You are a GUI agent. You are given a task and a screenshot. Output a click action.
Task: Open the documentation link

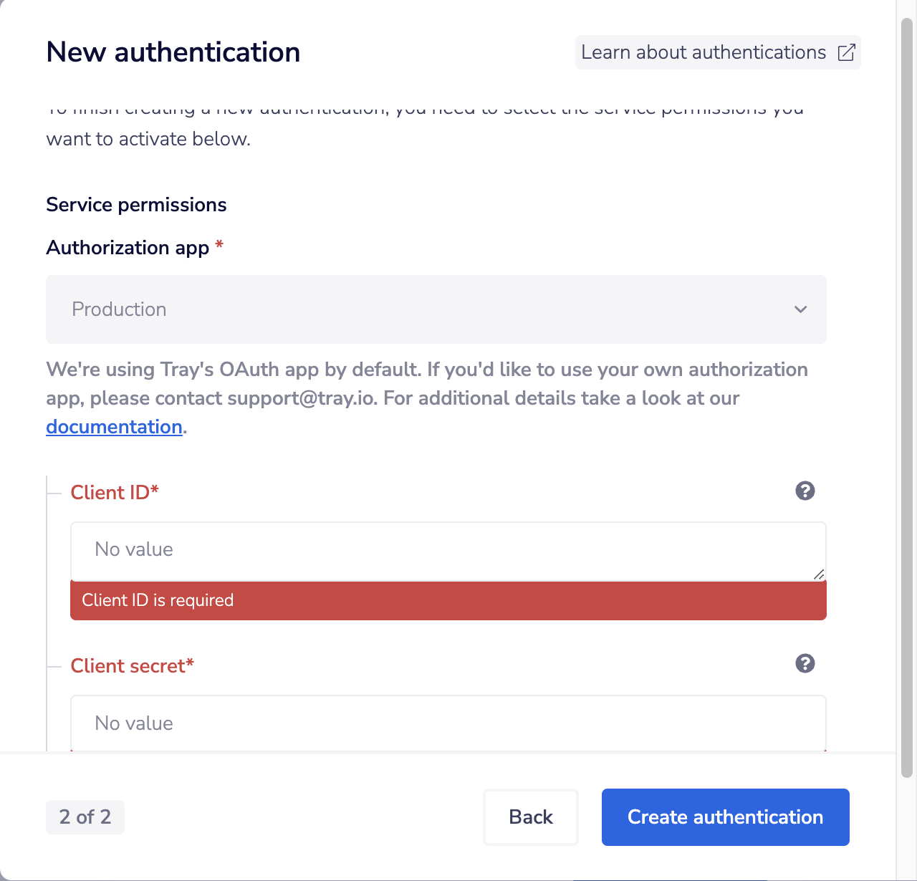[114, 426]
